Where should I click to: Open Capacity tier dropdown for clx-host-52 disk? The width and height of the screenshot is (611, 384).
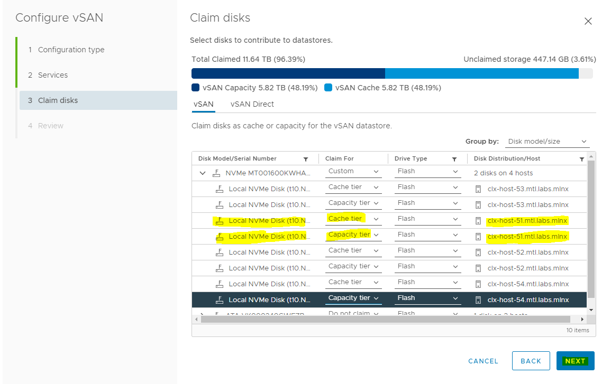(x=353, y=267)
